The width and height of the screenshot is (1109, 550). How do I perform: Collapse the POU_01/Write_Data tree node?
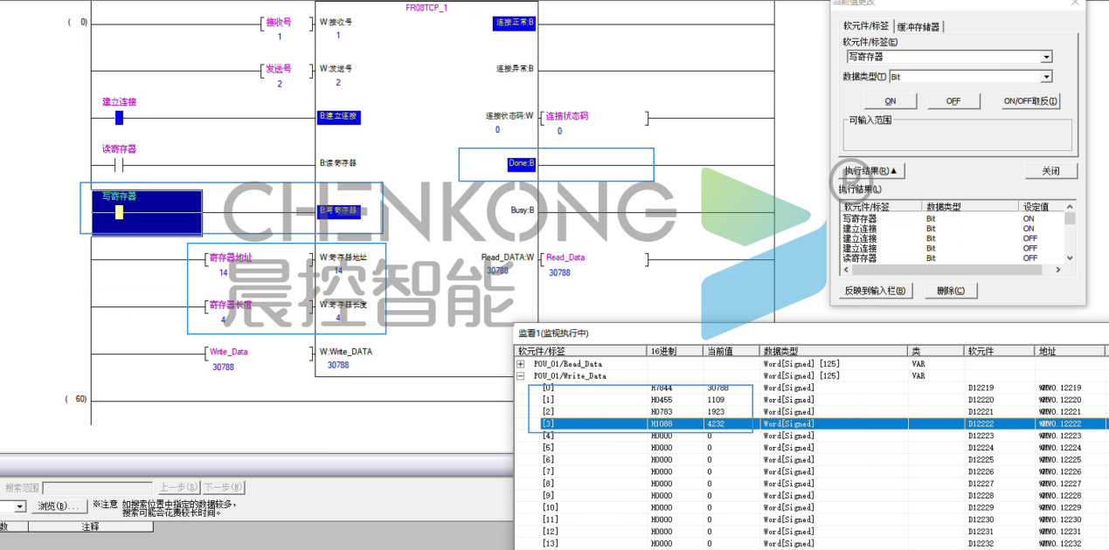[x=521, y=376]
